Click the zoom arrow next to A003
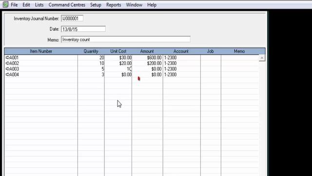This screenshot has height=176, width=312. 7,69
